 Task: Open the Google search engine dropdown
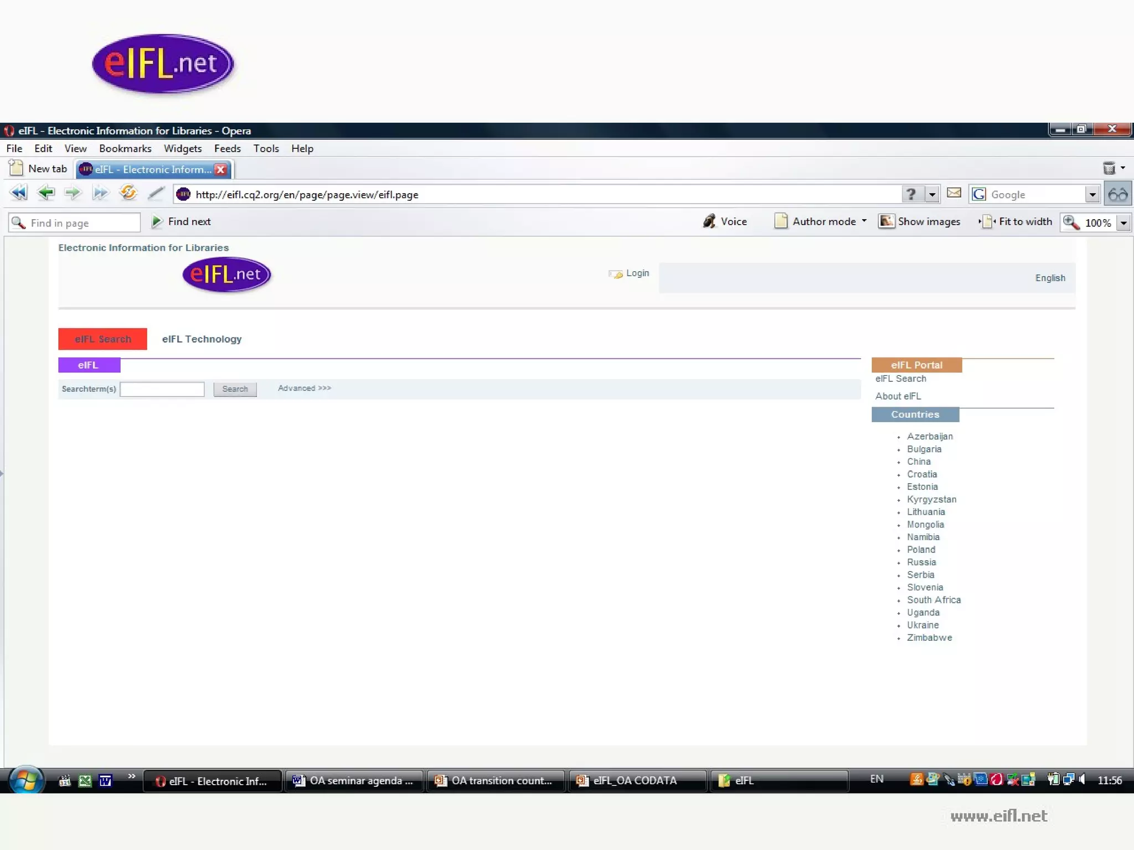[1092, 195]
